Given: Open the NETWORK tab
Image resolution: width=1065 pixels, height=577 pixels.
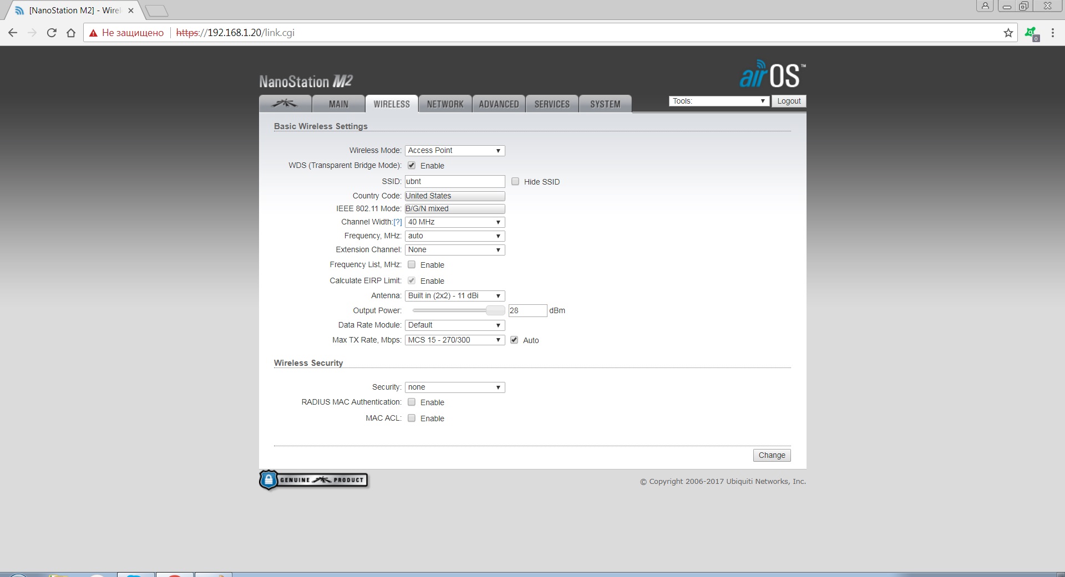Looking at the screenshot, I should coord(445,104).
